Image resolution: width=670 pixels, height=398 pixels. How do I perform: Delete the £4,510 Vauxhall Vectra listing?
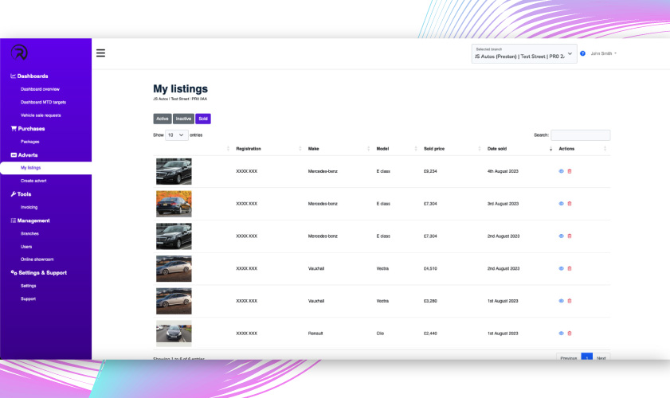point(570,268)
